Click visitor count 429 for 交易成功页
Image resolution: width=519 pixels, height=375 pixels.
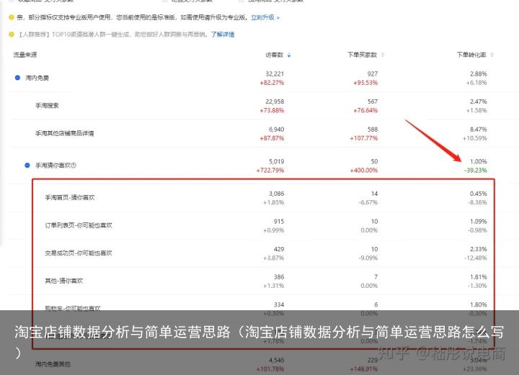coord(279,249)
